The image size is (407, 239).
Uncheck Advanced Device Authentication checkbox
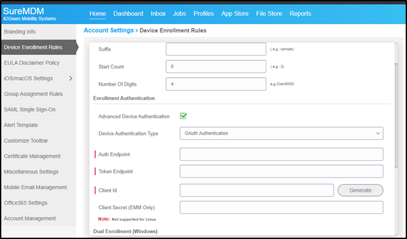183,116
